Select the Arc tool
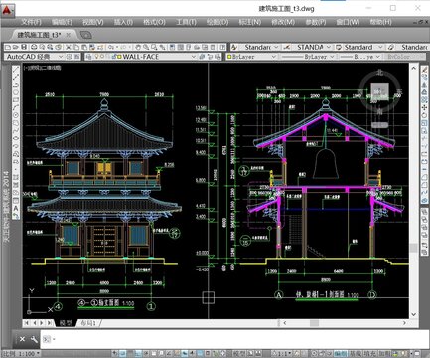The height and width of the screenshot is (358, 430). (16, 107)
